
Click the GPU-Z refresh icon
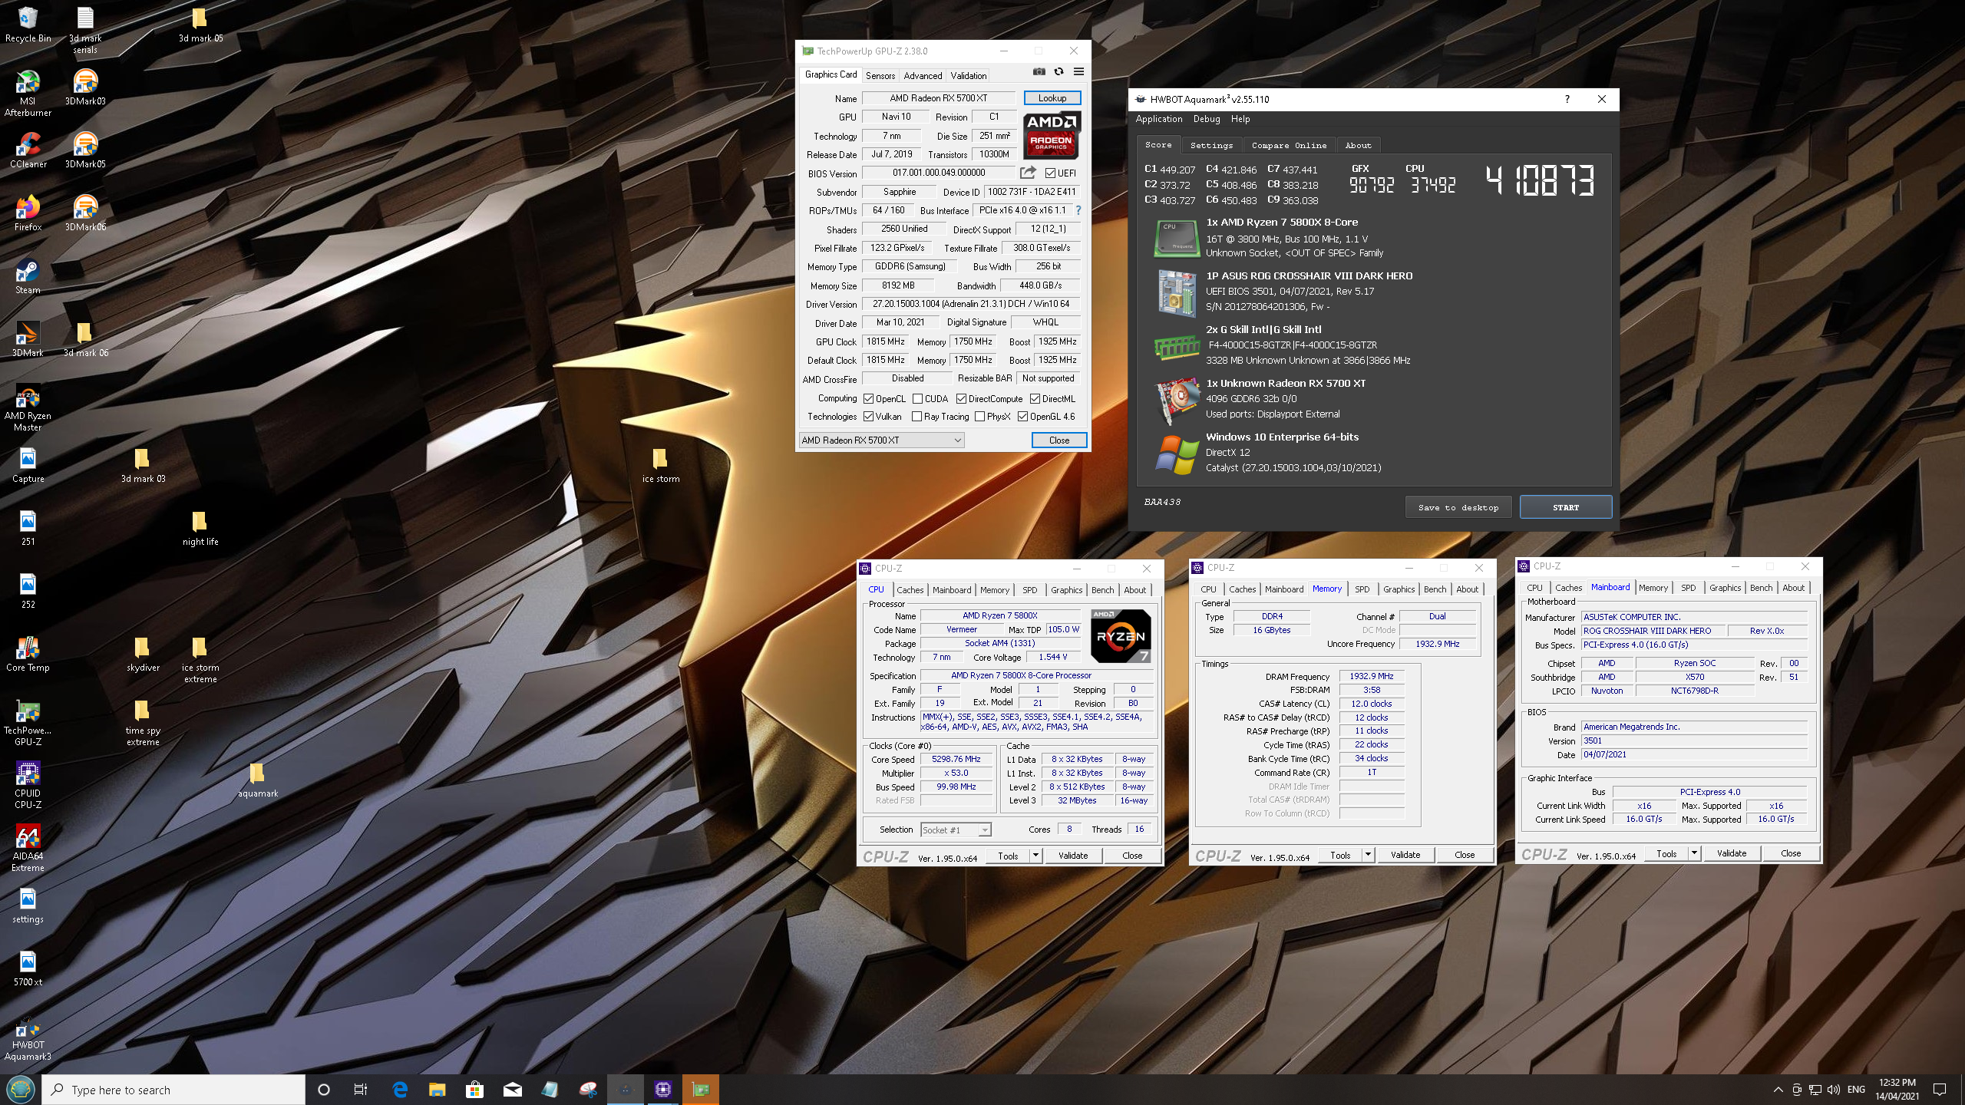(1058, 71)
